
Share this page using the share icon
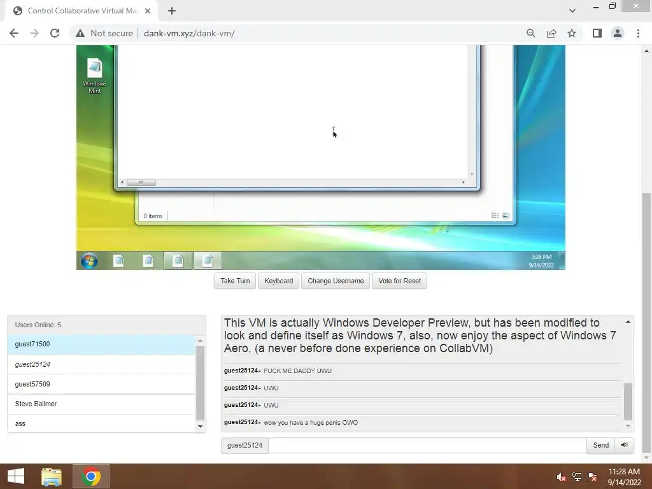(551, 33)
